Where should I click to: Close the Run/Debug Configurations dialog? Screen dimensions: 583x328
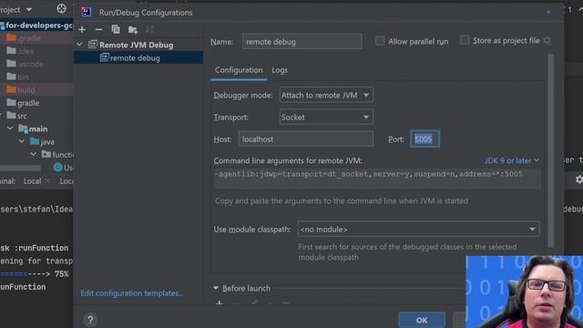tap(548, 12)
